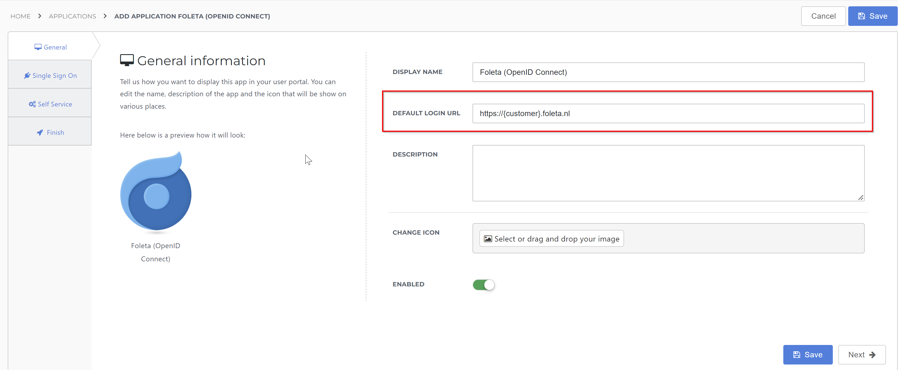Focus the Display Name field

[x=668, y=72]
